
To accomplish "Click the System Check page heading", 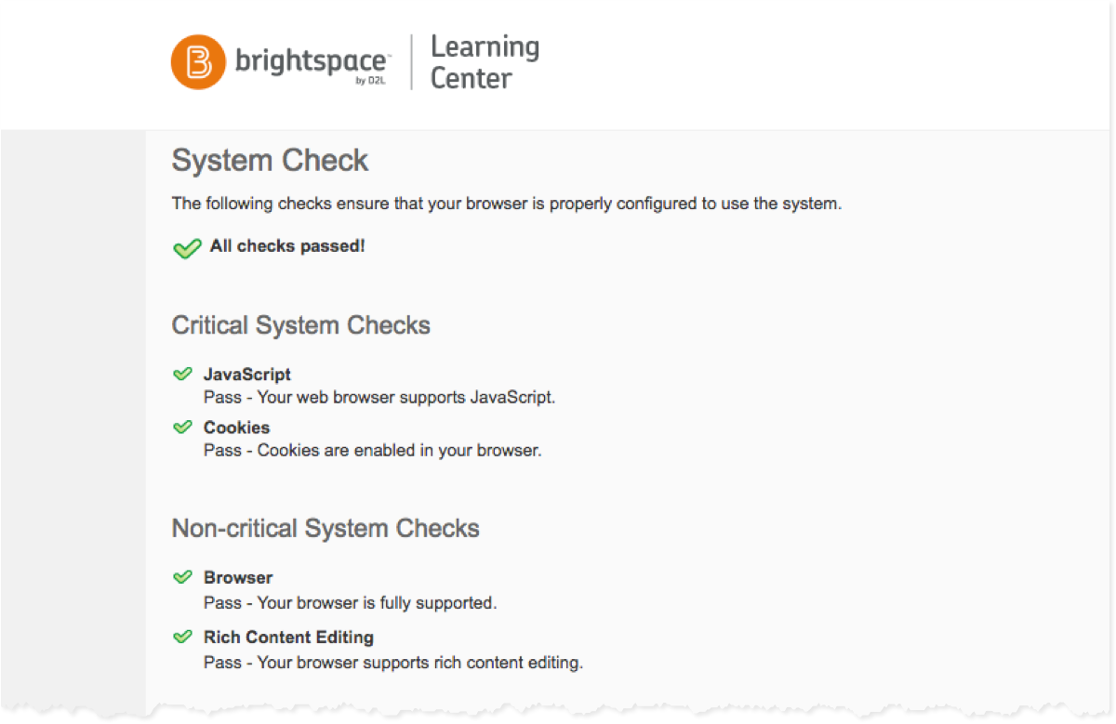I will tap(270, 161).
